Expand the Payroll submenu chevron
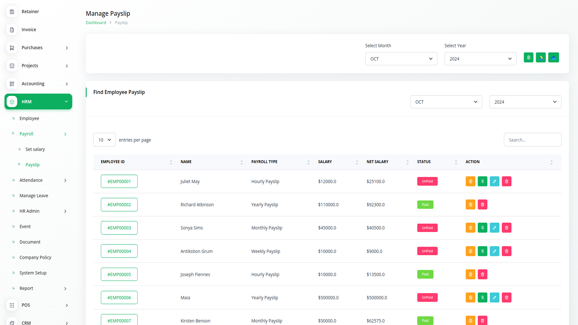This screenshot has width=578, height=325. 65,134
